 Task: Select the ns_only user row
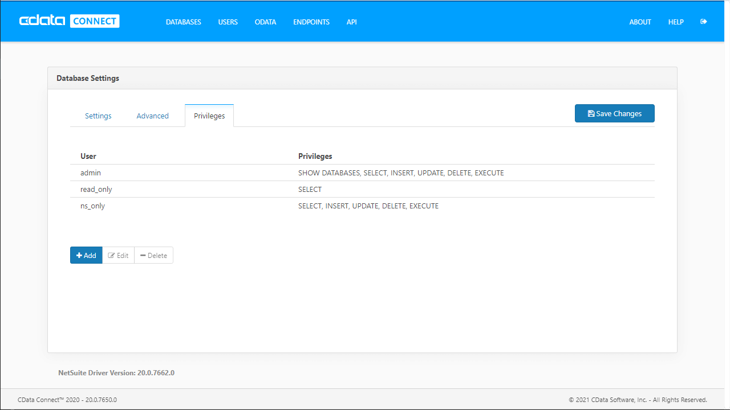point(92,206)
